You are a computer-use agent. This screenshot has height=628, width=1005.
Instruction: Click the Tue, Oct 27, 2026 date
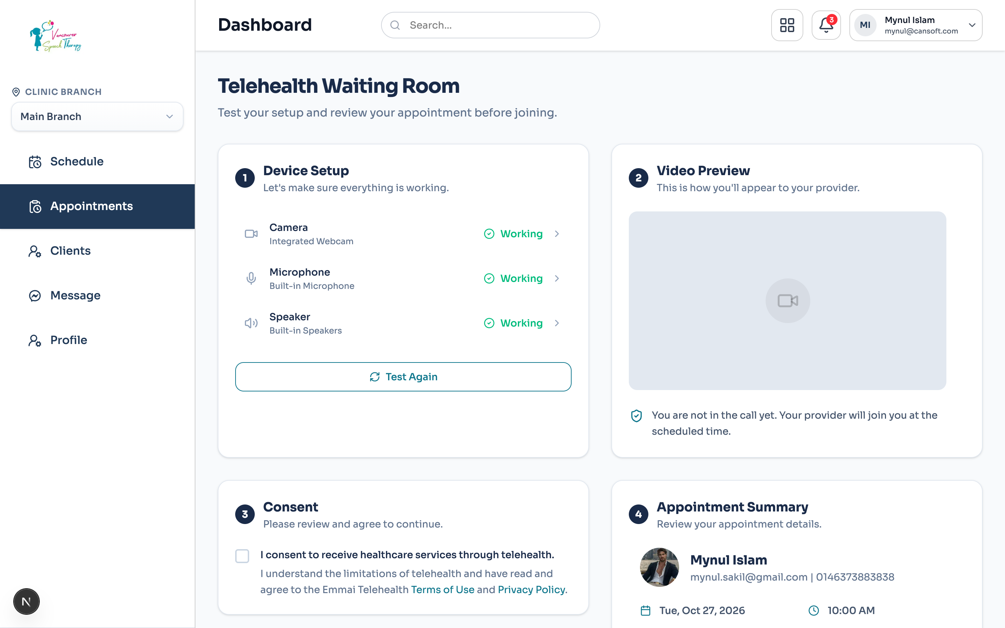(702, 611)
